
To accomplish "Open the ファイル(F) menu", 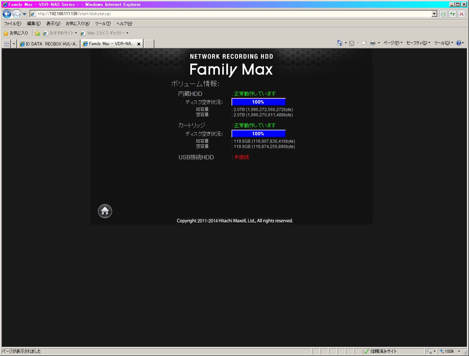I will (12, 24).
